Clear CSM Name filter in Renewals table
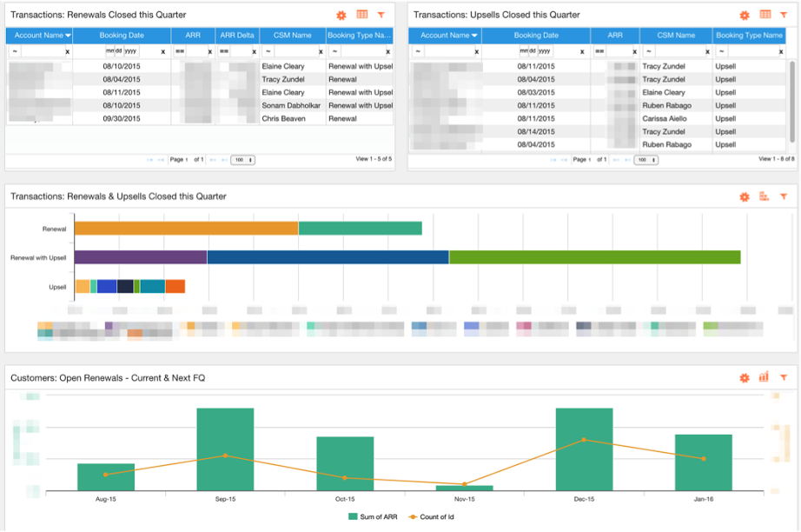This screenshot has width=801, height=532. click(321, 52)
